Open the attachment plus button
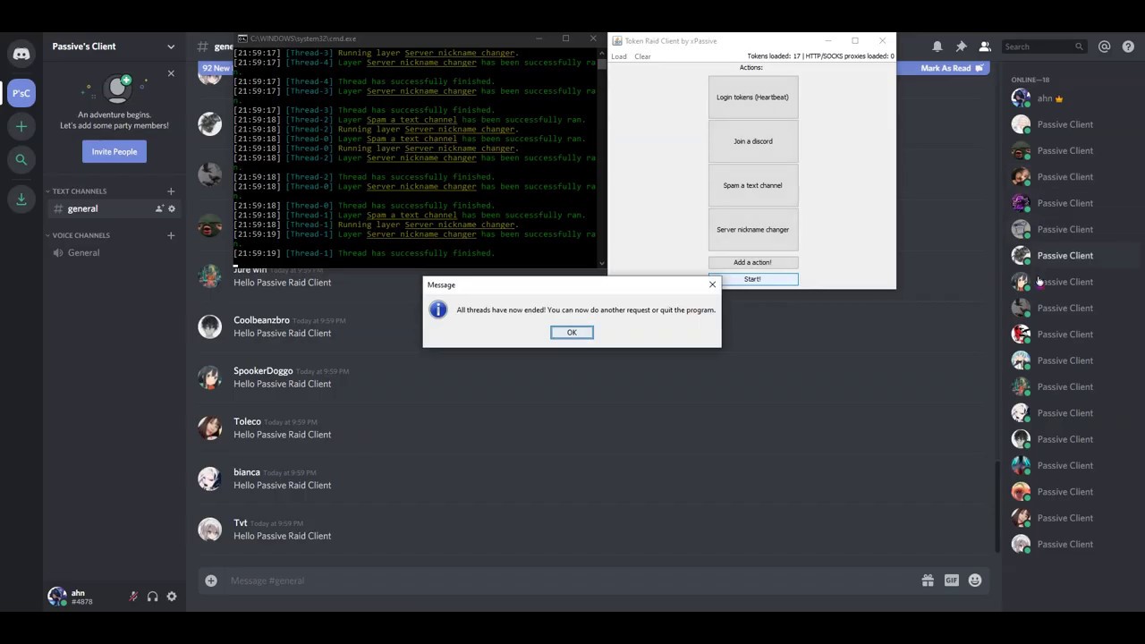This screenshot has width=1145, height=644. coord(211,580)
